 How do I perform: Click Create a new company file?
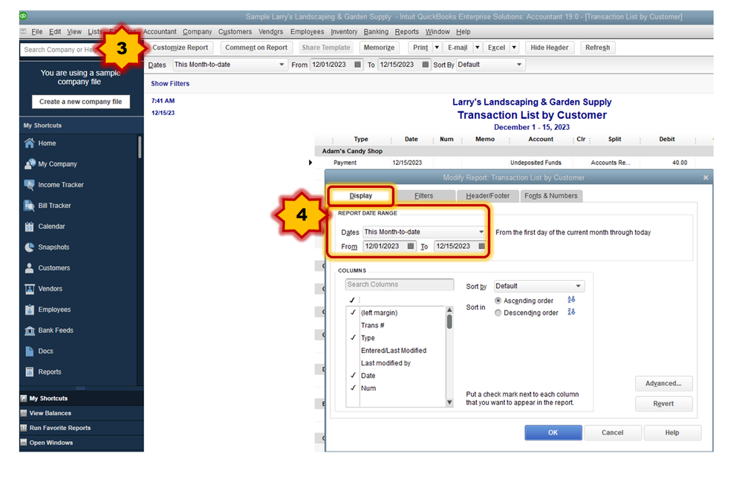[x=80, y=102]
